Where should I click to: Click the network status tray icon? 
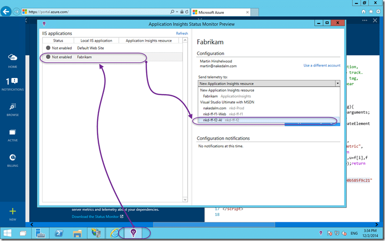pos(337,233)
